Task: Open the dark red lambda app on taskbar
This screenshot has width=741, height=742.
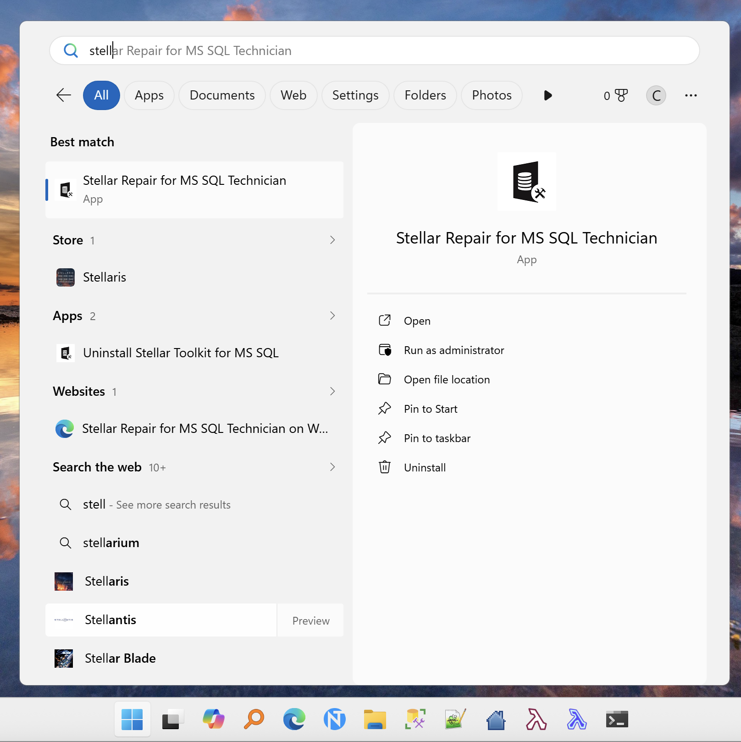Action: click(x=536, y=719)
